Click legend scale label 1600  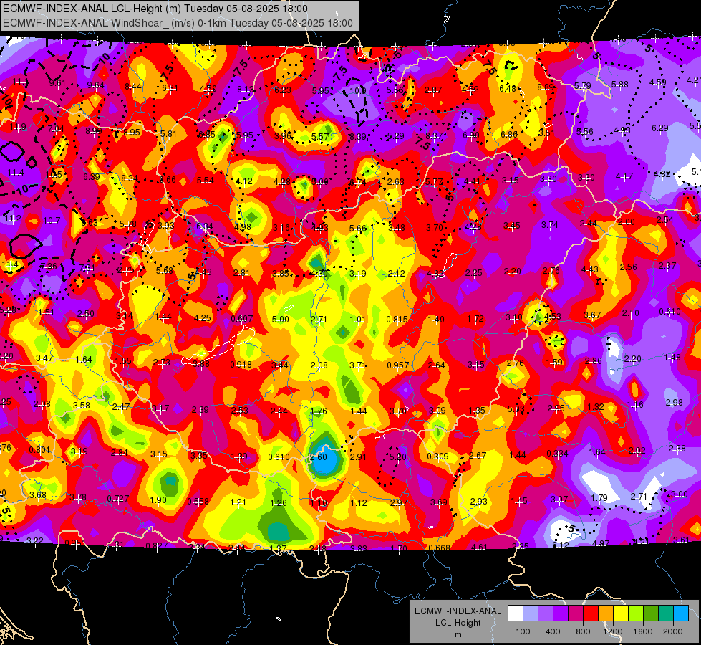[643, 631]
